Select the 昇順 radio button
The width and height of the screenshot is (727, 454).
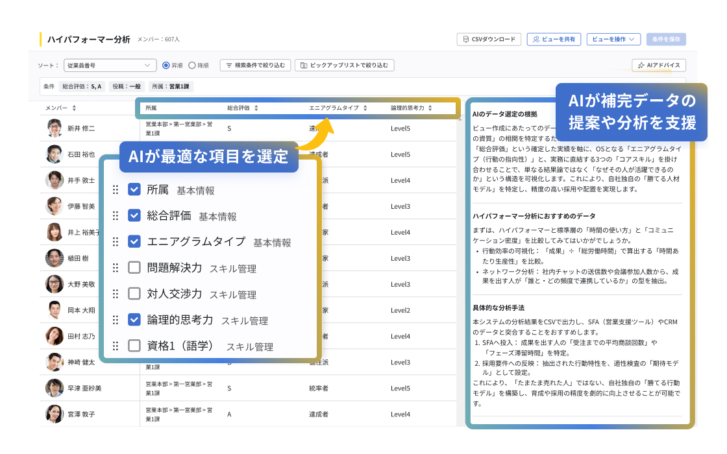coord(166,66)
